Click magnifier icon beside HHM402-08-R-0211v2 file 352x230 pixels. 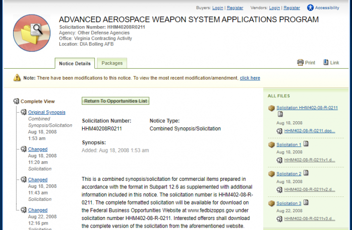pos(279,190)
